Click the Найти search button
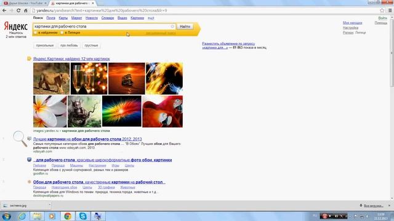This screenshot has width=394, height=221. tap(185, 26)
